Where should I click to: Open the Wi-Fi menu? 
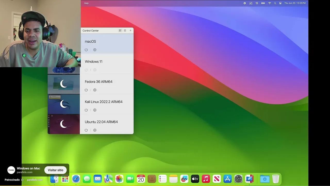(270, 3)
